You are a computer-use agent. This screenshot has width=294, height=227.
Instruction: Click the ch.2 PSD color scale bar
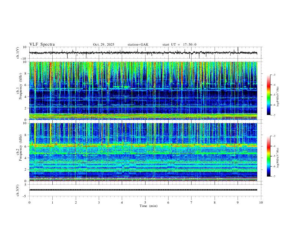point(269,156)
